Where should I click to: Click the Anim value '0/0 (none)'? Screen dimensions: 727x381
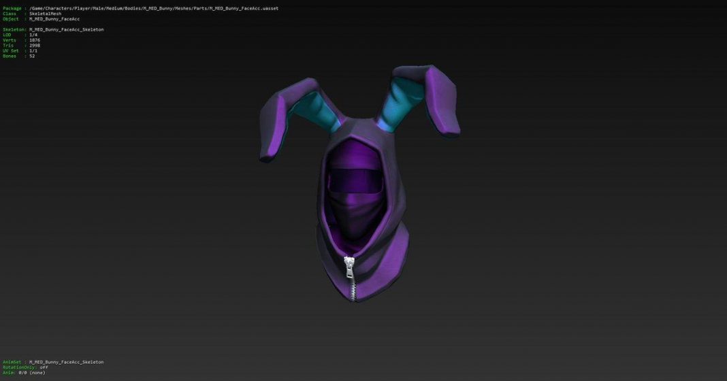tap(32, 373)
